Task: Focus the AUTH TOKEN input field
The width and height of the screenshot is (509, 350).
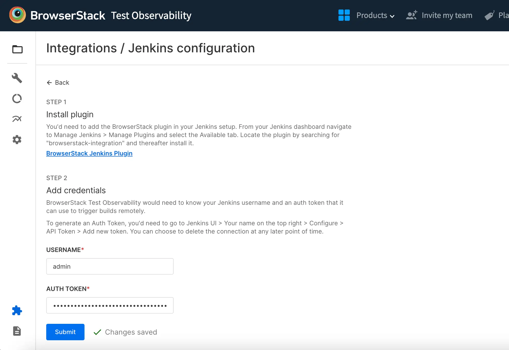Action: 110,305
